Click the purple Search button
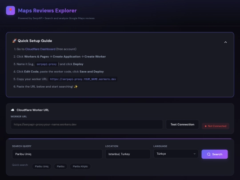 pyautogui.click(x=215, y=154)
